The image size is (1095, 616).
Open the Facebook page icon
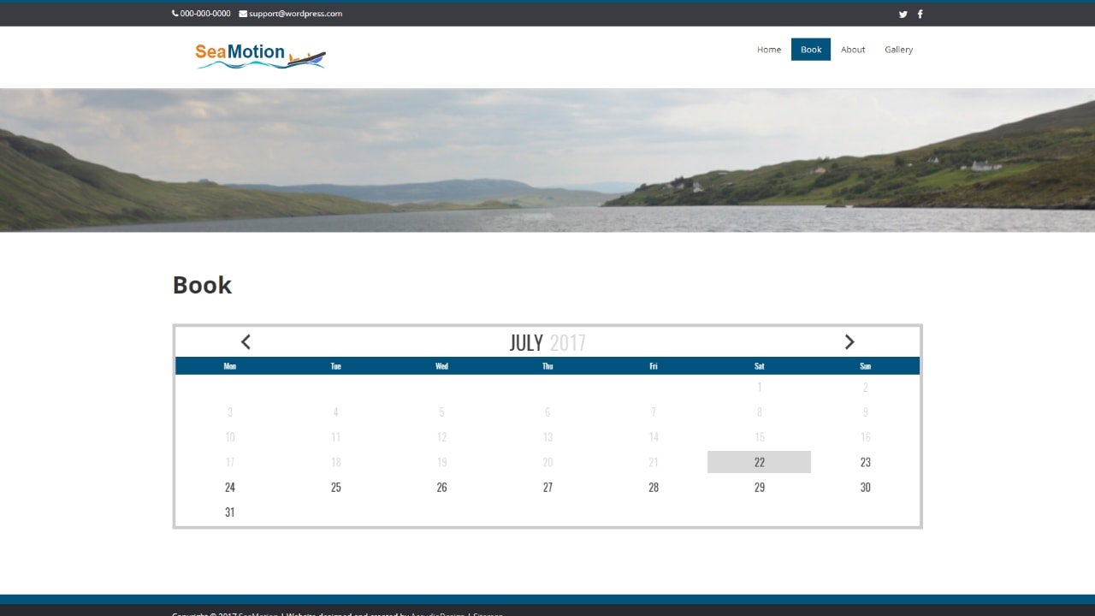920,15
